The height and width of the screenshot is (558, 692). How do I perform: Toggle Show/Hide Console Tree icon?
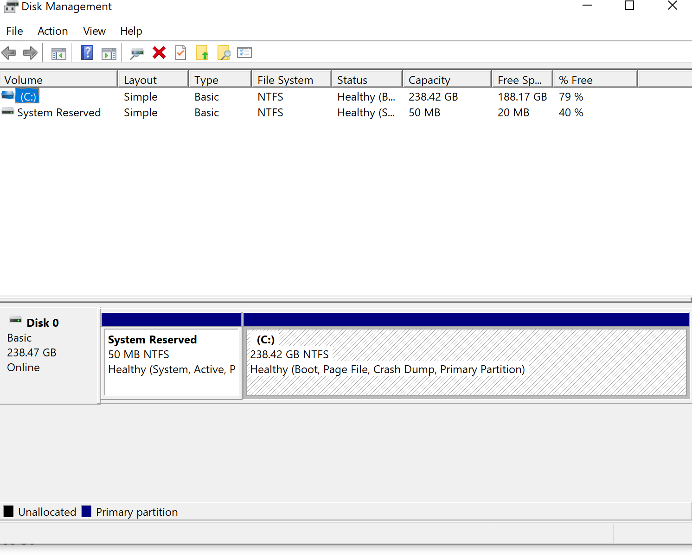58,53
